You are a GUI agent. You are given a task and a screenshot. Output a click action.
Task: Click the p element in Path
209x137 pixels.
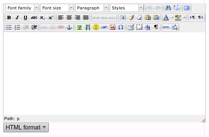point(18,119)
